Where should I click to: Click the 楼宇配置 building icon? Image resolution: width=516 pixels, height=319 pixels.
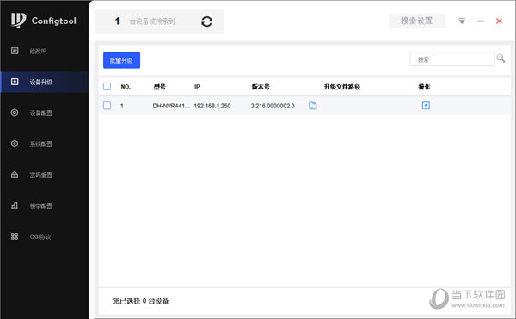click(15, 206)
